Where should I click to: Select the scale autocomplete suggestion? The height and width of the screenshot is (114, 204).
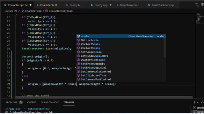tap(121, 36)
